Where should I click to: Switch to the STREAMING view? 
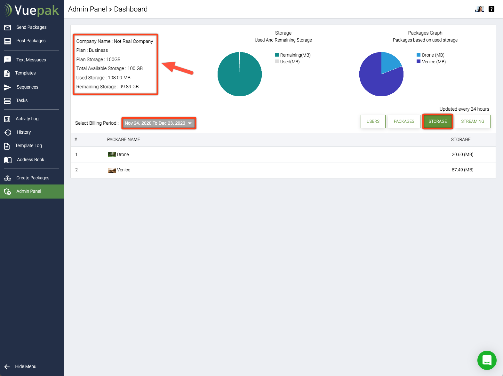[x=473, y=121]
